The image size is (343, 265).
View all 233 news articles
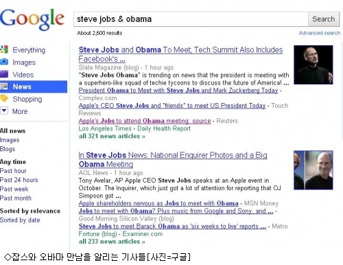pyautogui.click(x=112, y=242)
